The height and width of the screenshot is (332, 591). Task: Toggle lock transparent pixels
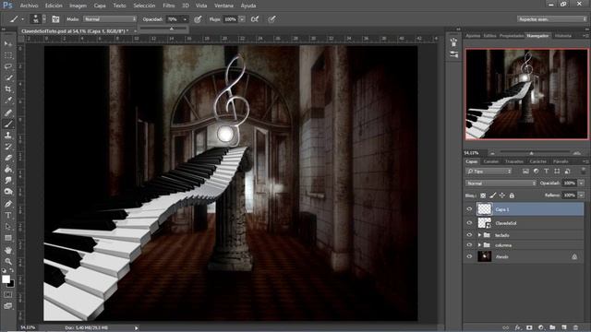(483, 196)
